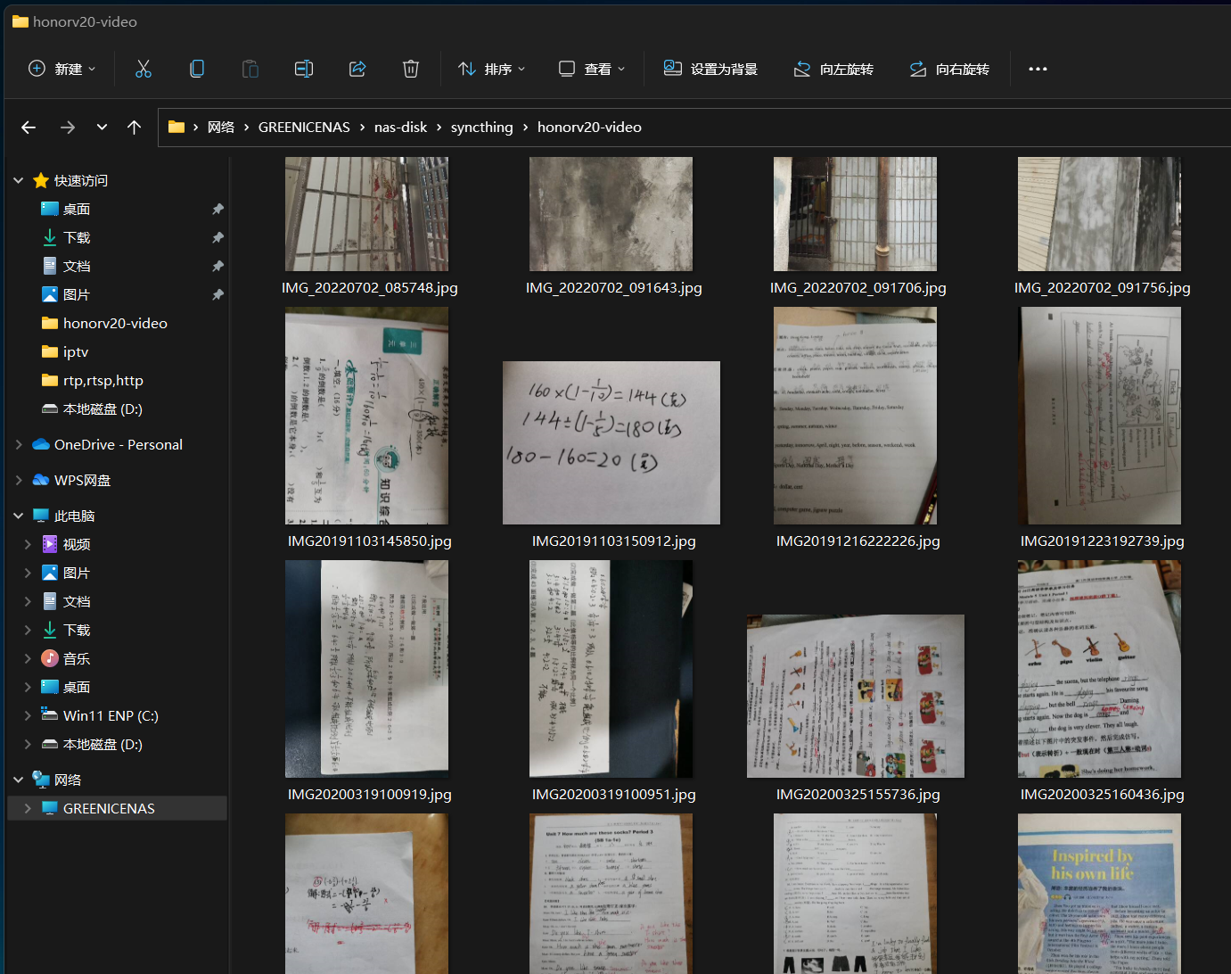Go back with the back arrow

(29, 128)
